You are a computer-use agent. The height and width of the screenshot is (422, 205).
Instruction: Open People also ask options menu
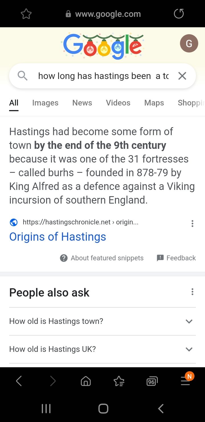192,292
